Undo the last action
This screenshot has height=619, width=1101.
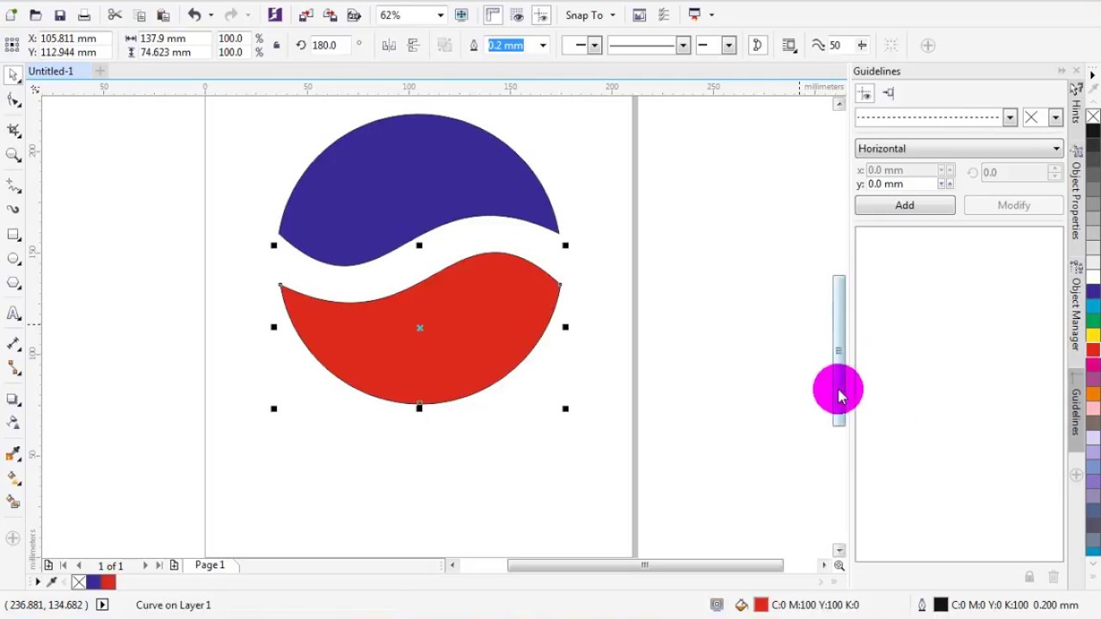point(194,15)
